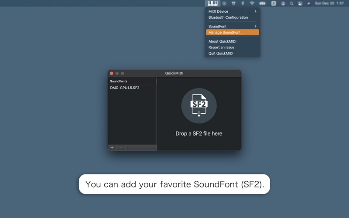Close the QuickMIDI window with red button

[x=112, y=73]
